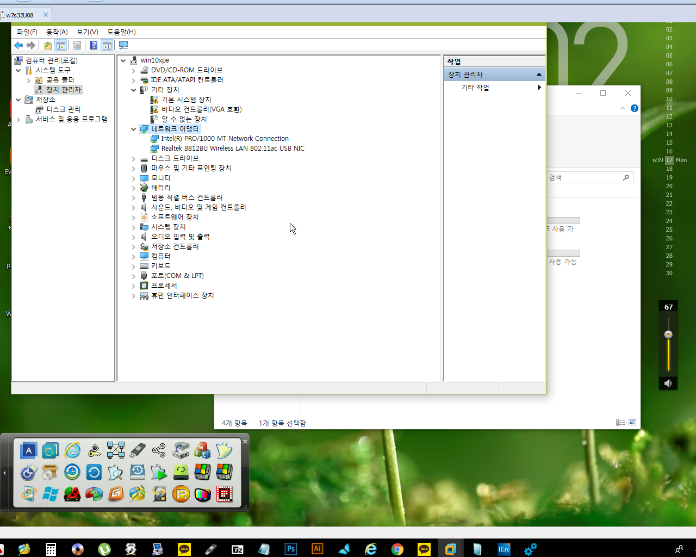
Task: Select 컴퓨터 관리(로컬) root item
Action: (x=52, y=60)
